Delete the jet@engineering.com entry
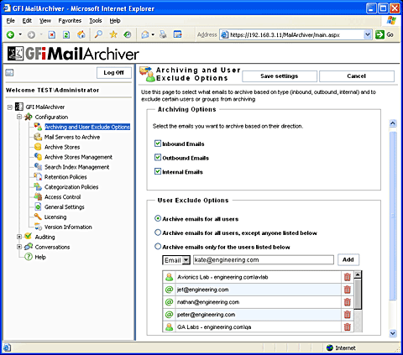 coord(348,290)
